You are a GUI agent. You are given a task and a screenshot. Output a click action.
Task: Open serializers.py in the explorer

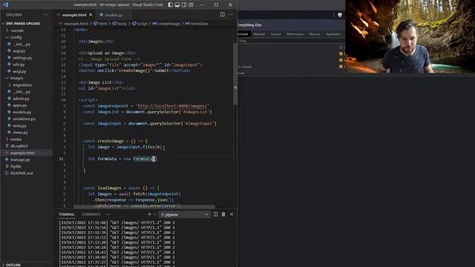(24, 119)
